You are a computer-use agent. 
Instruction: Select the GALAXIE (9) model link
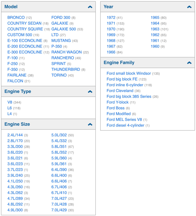pos(60,23)
